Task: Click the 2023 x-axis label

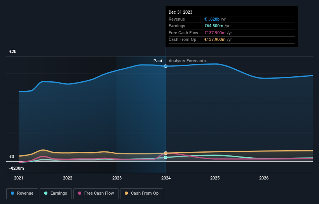Action: point(117,178)
